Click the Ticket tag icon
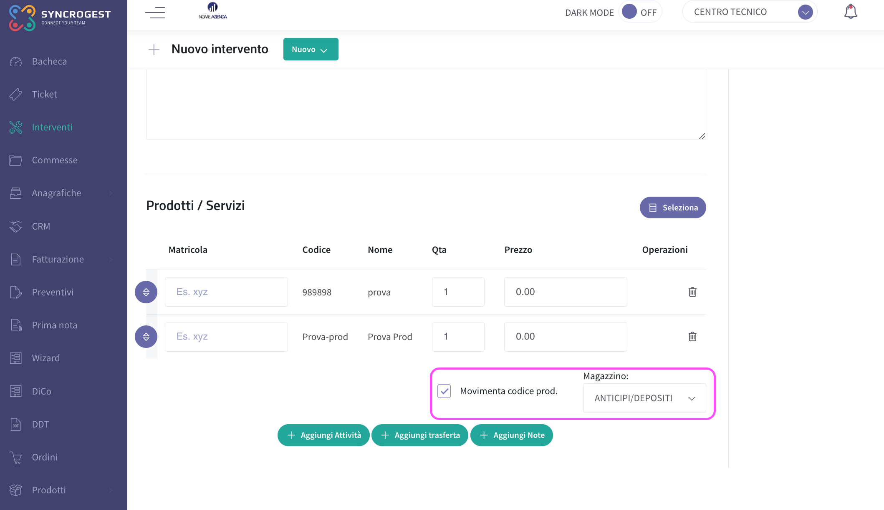The width and height of the screenshot is (884, 510). pyautogui.click(x=16, y=94)
